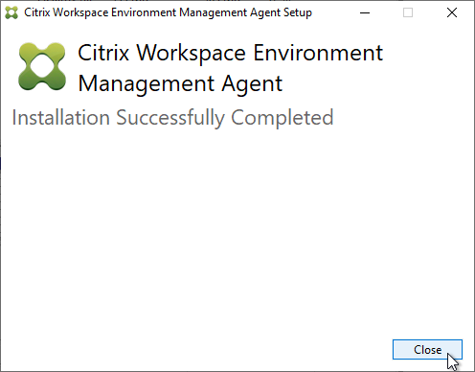The height and width of the screenshot is (372, 475).
Task: Close the window with the title bar X
Action: pyautogui.click(x=452, y=12)
